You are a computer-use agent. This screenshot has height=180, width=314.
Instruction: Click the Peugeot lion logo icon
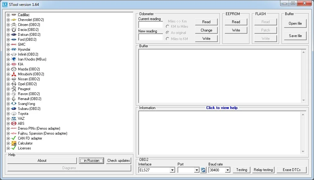(x=14, y=89)
